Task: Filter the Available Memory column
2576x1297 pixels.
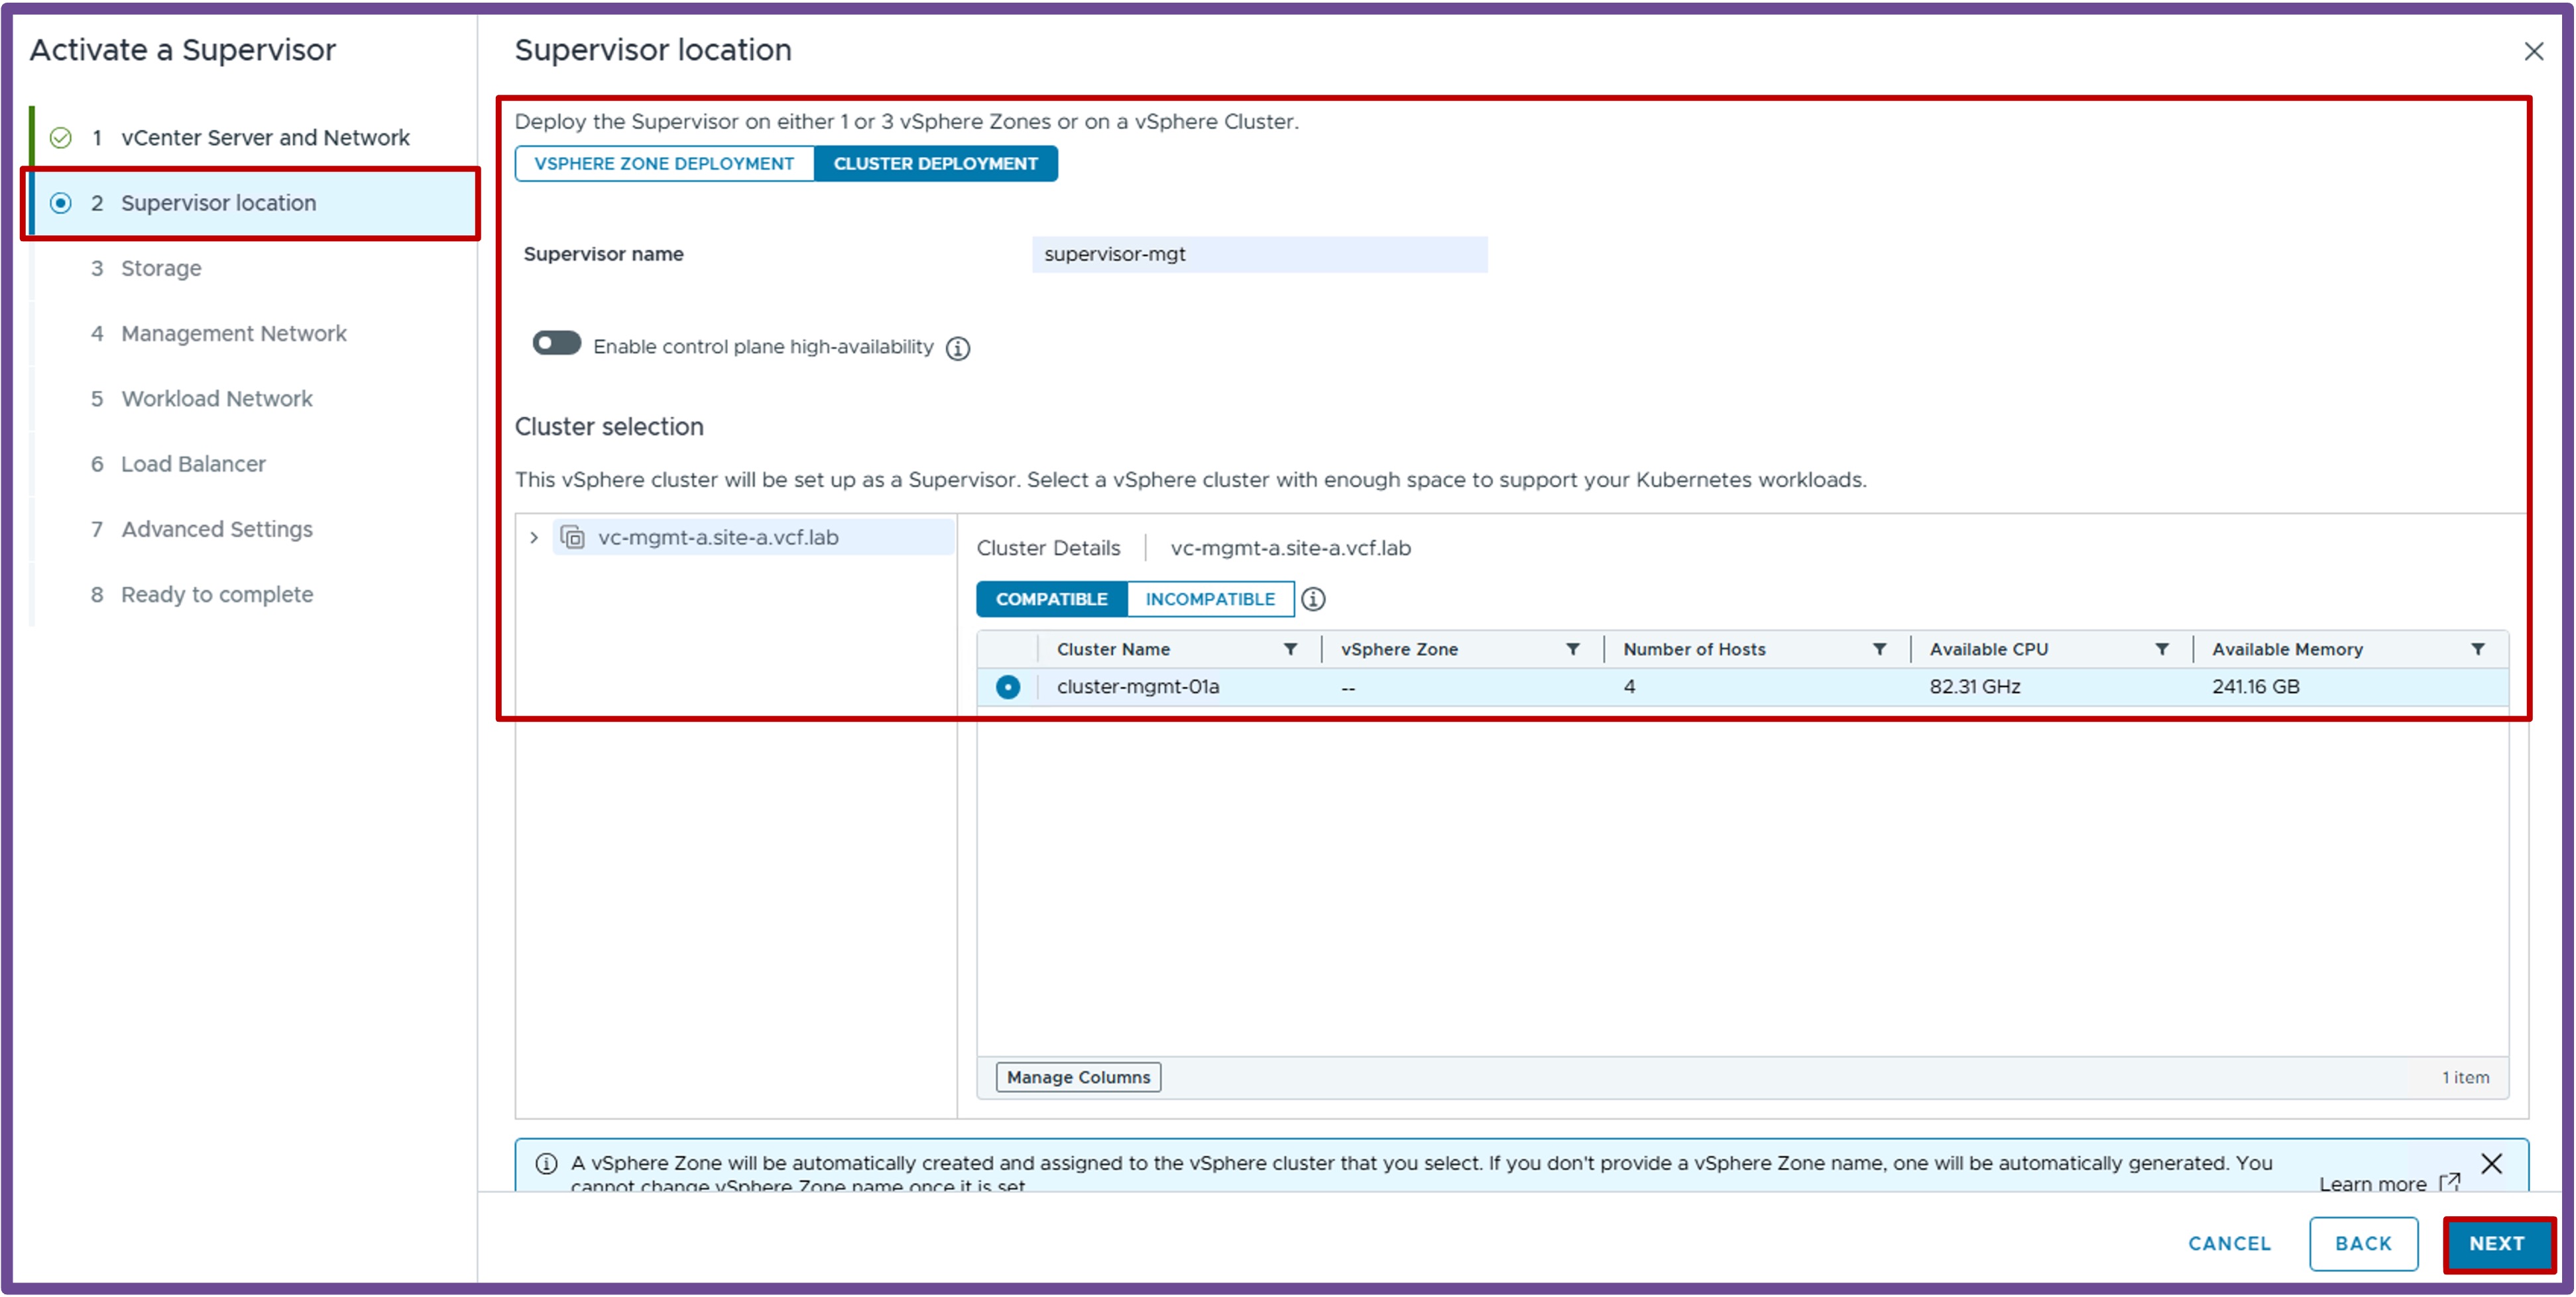Action: (2477, 649)
